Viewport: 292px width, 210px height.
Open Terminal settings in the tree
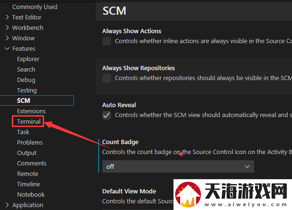(28, 121)
